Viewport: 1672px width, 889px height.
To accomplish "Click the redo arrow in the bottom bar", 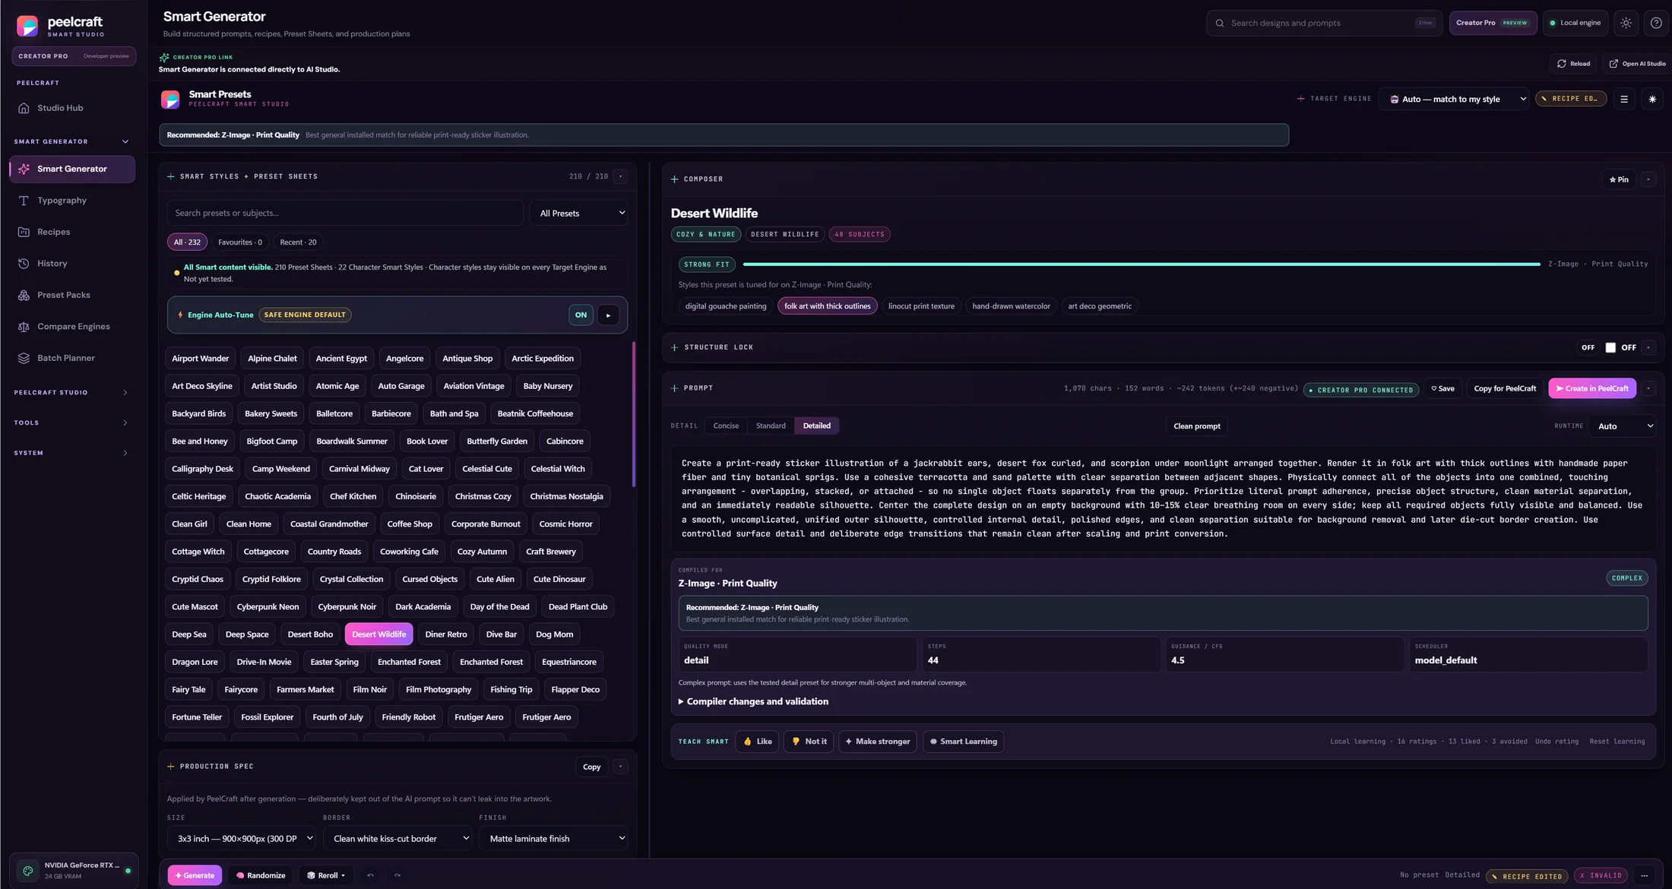I will point(397,875).
